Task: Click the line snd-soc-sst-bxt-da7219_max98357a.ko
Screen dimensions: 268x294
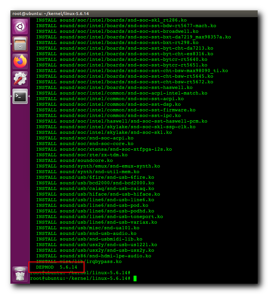Action: tap(134, 37)
